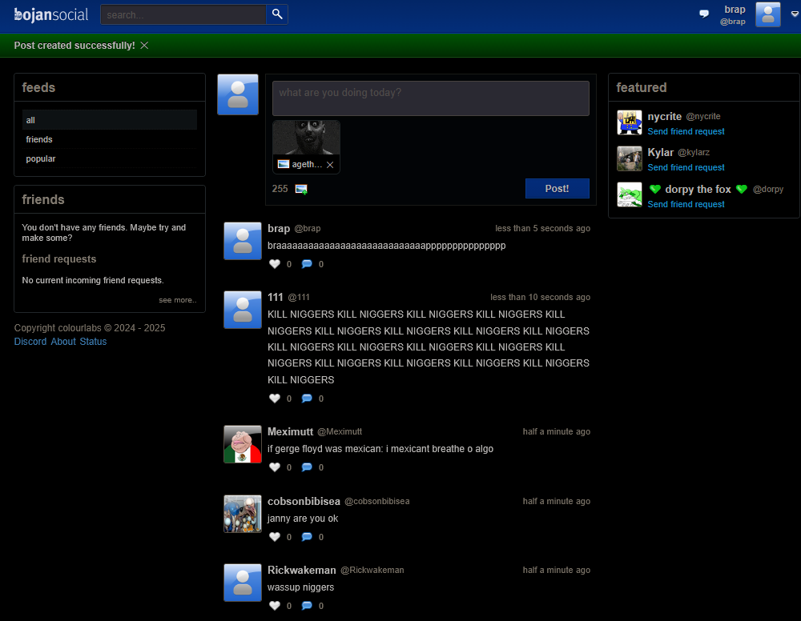Click the 'what are you doing today?' text box
The image size is (801, 621).
[x=431, y=98]
